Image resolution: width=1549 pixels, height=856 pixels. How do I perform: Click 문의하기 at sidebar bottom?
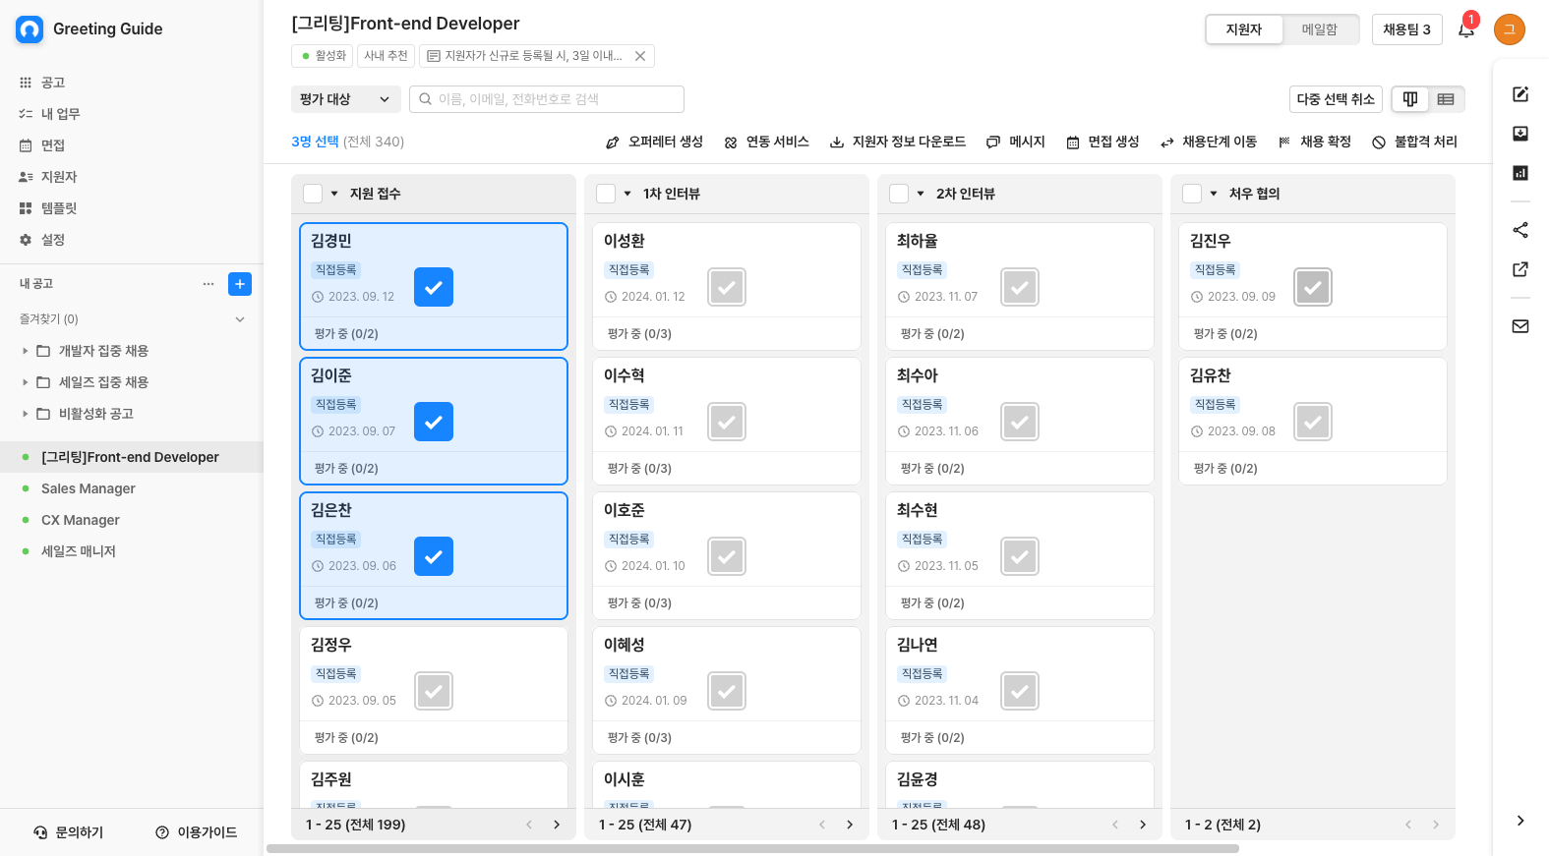click(x=69, y=832)
